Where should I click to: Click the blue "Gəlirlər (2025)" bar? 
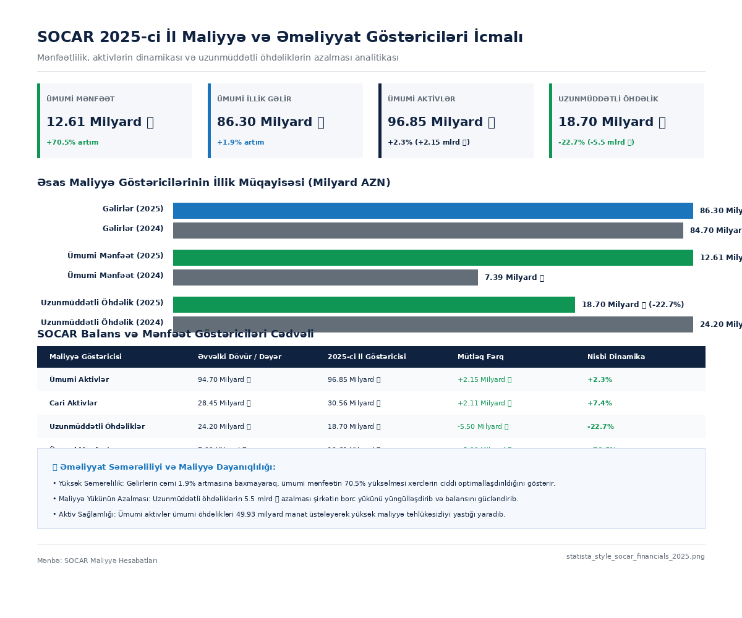point(433,211)
